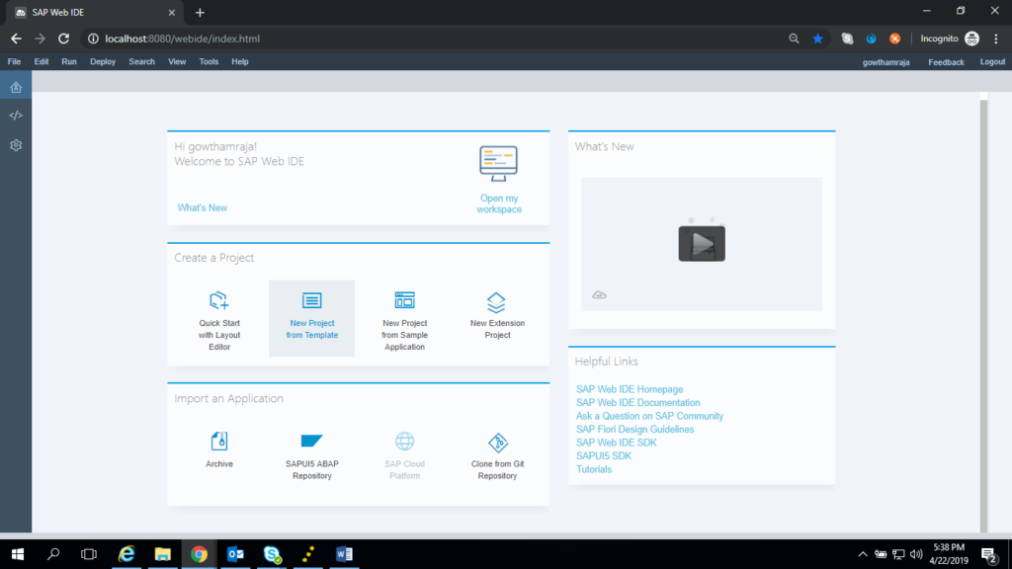Click the volume icon in system tray
The height and width of the screenshot is (569, 1012).
point(916,554)
